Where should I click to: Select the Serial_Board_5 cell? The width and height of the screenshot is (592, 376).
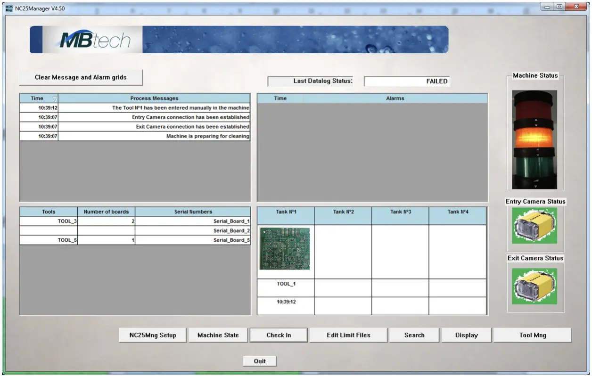coord(193,240)
